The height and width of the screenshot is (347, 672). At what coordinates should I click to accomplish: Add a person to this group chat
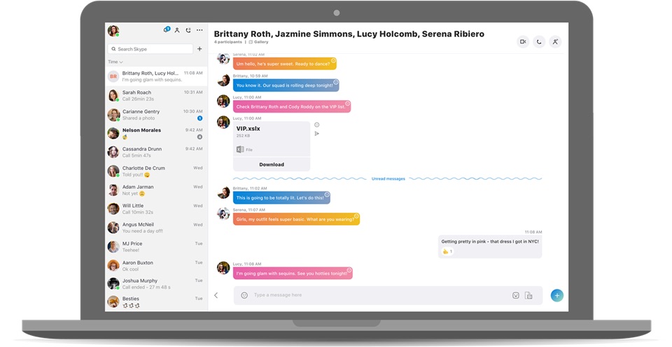click(555, 41)
